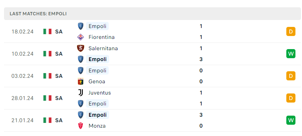Viewport: 302px width, 136px height.
Task: Click the win badge for Monza match
Action: coord(291,120)
